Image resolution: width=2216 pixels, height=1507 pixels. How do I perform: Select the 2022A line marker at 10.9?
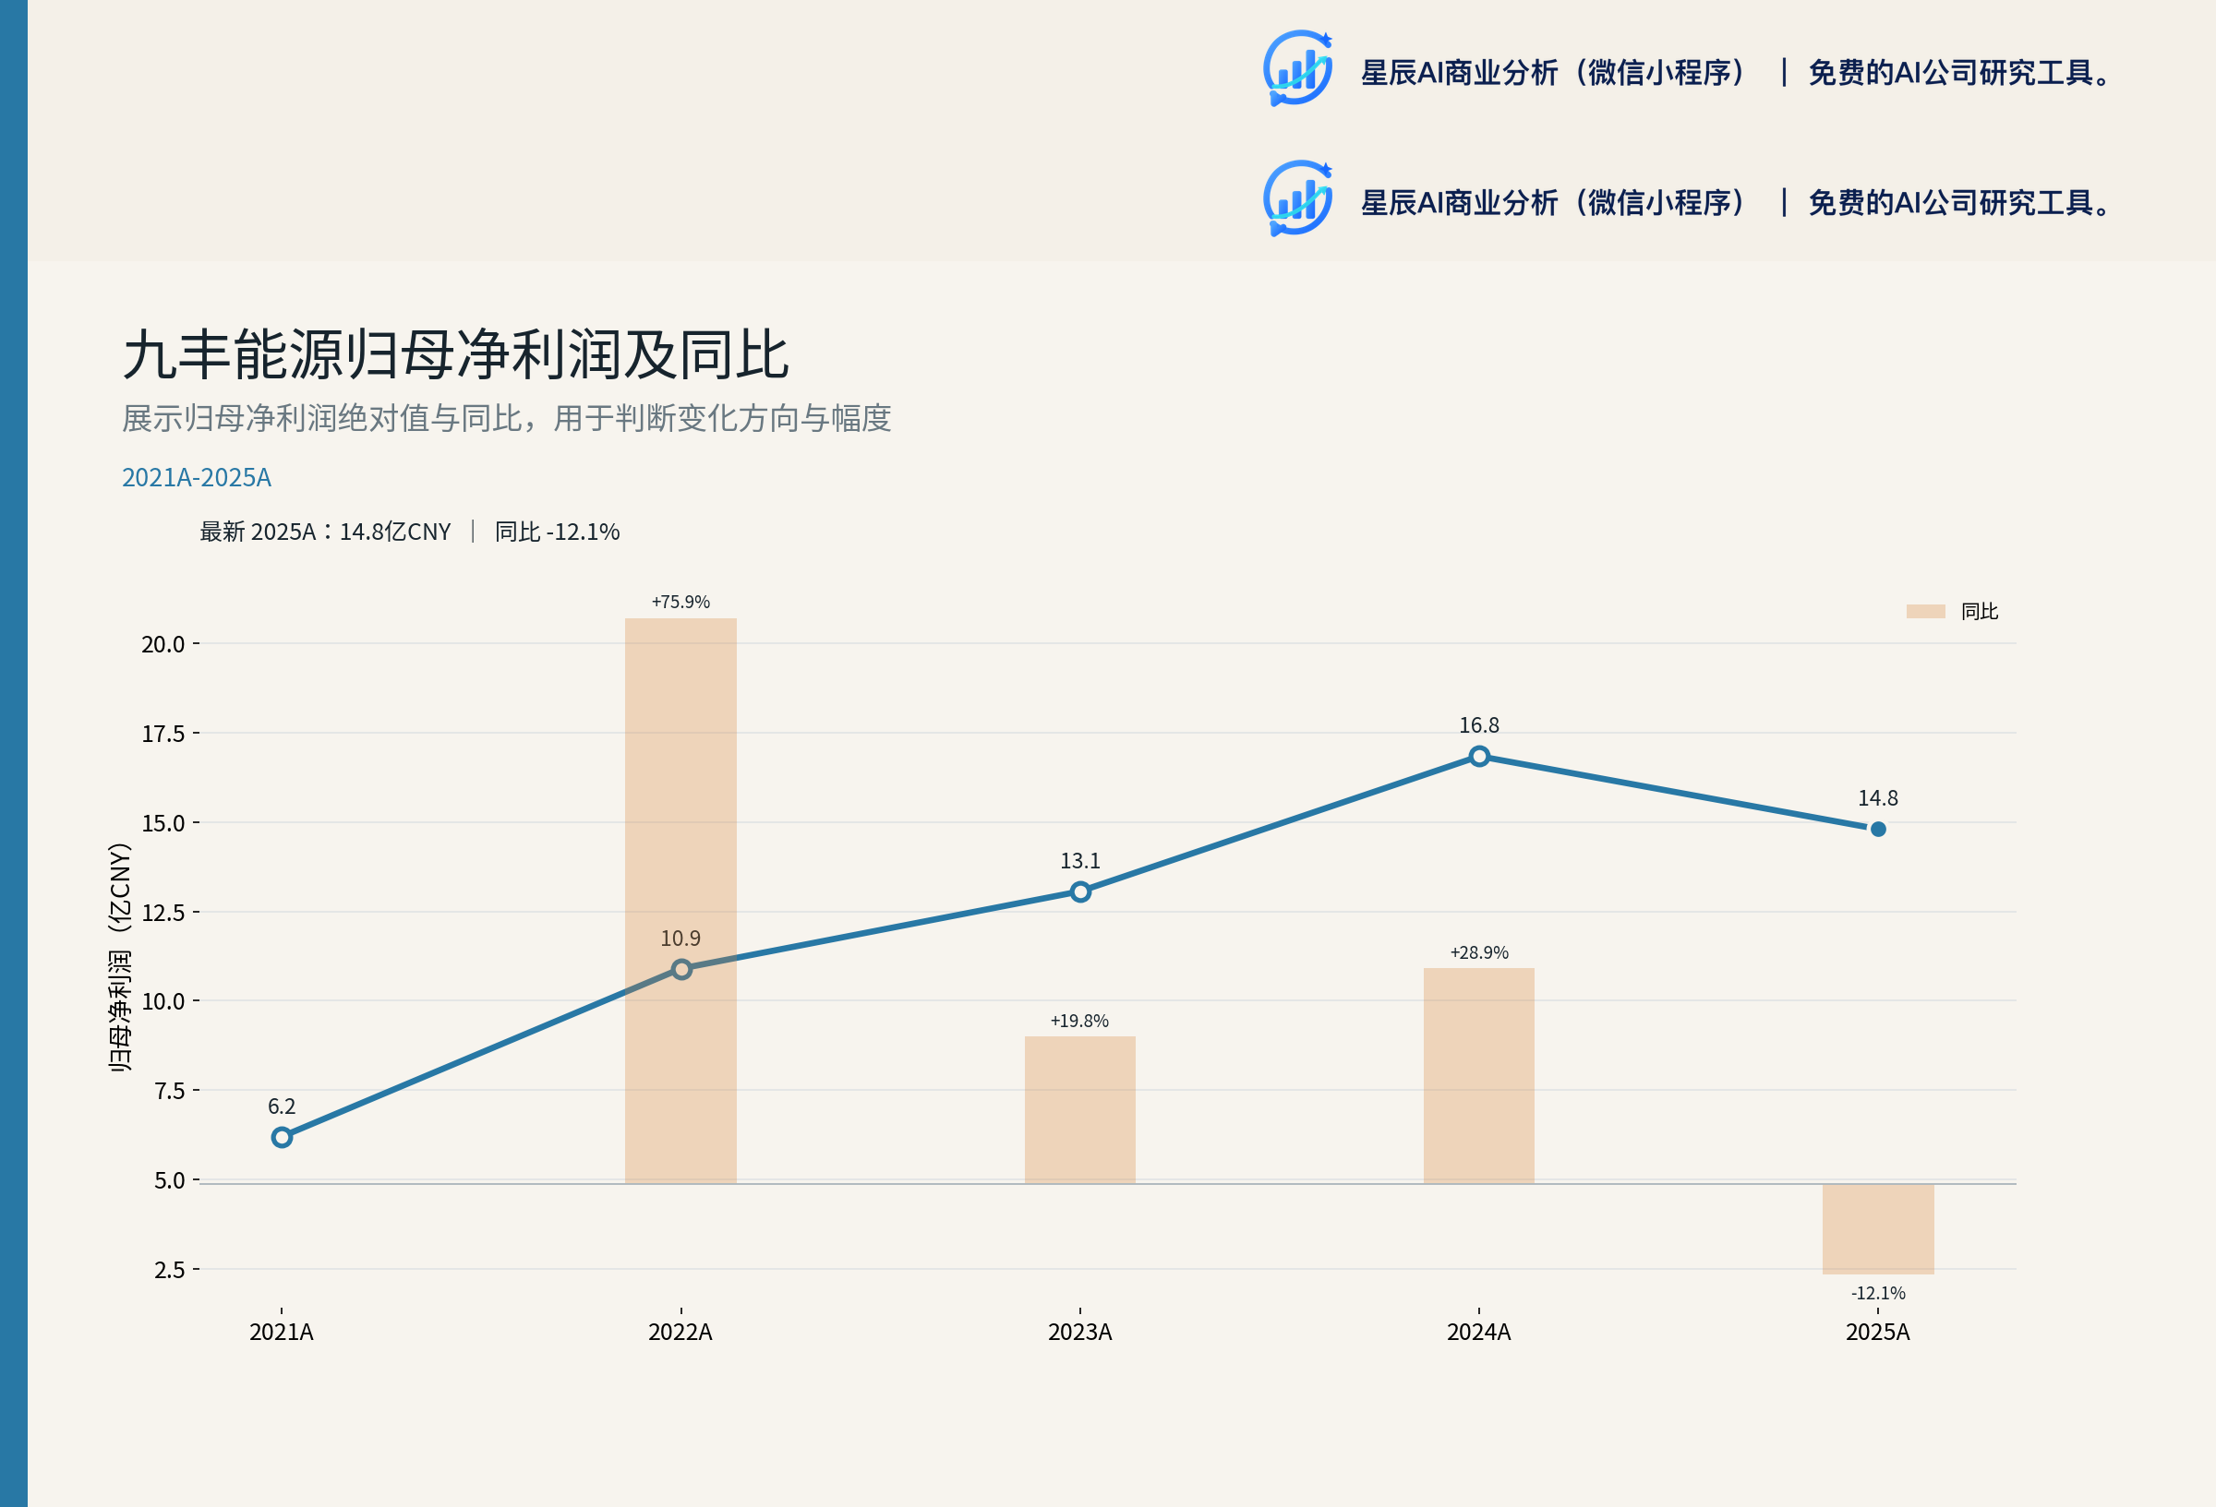point(680,969)
